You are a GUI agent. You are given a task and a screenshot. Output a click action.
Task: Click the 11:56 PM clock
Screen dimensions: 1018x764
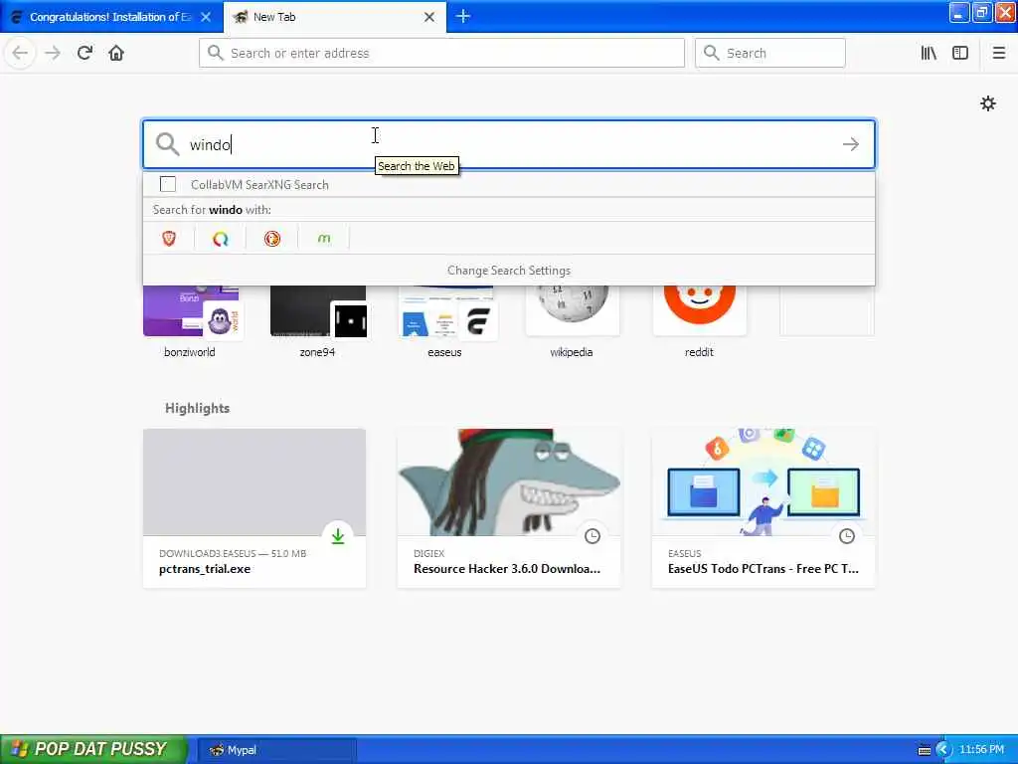point(981,750)
